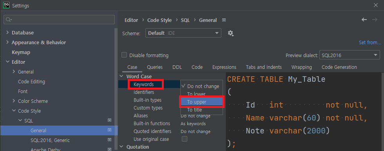Viewport: 384px width, 151px height.
Task: Switch to the Expressions tab
Action: click(x=224, y=67)
